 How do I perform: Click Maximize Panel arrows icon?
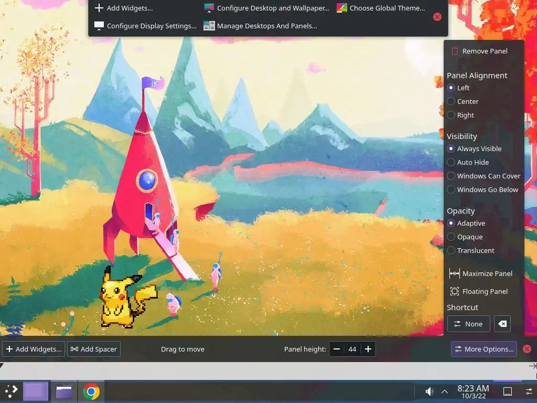click(455, 273)
